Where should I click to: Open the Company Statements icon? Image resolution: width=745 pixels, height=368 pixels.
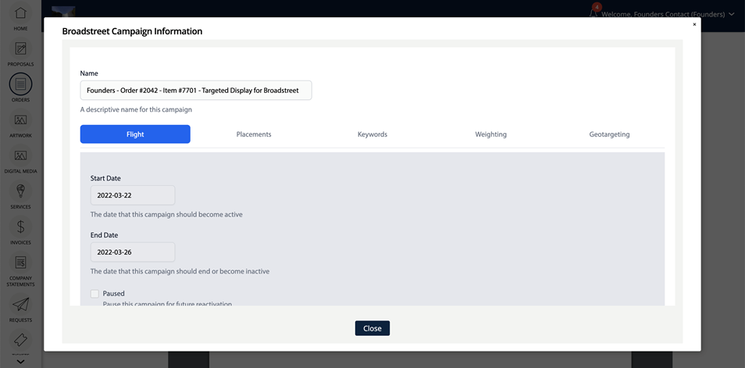(20, 263)
